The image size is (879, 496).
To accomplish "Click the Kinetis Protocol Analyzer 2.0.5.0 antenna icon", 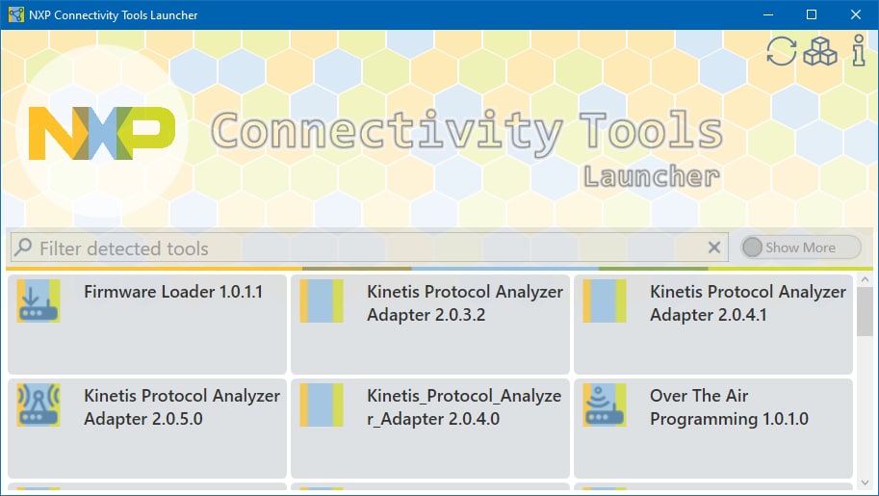I will [39, 405].
